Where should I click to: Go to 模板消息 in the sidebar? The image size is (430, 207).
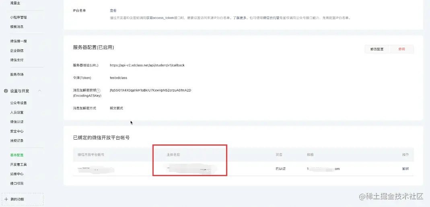pyautogui.click(x=17, y=27)
